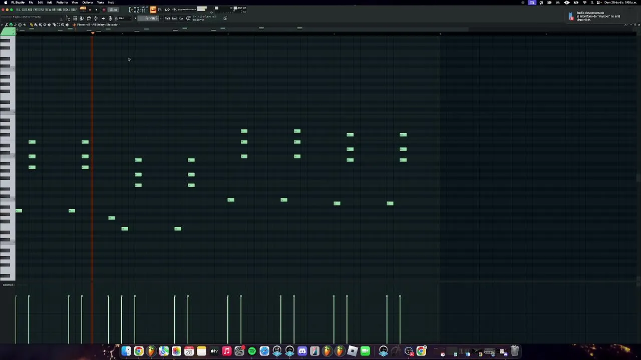Select the Zoom magnifier tool in piano roll
Screen dimensions: 641x360
coord(63,24)
